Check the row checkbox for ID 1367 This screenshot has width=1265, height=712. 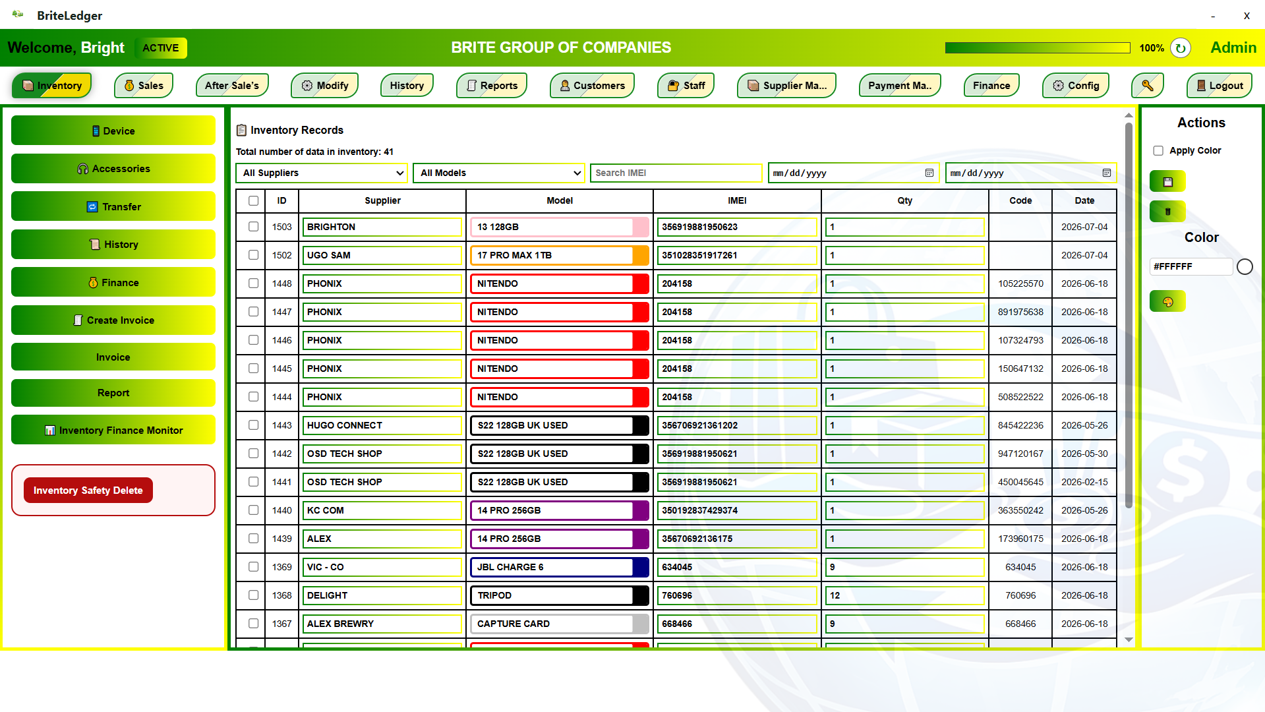(253, 624)
